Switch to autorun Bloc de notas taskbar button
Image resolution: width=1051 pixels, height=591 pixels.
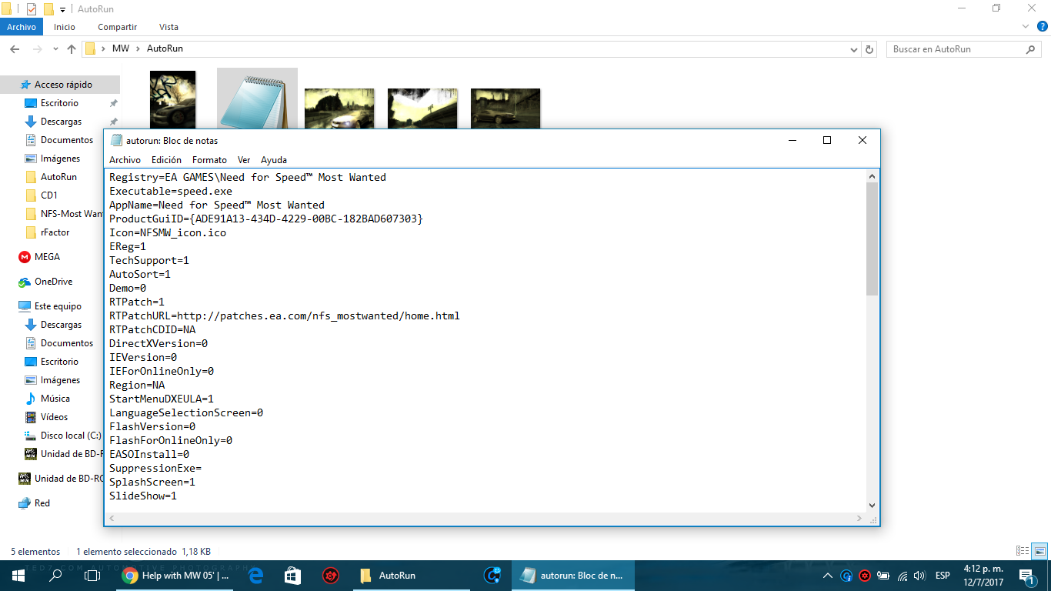click(x=573, y=576)
